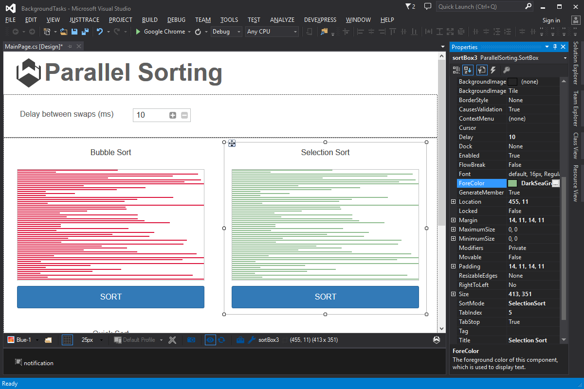Screen dimensions: 584x389
Task: Click the Bubble Sort SORT button
Action: [x=110, y=297]
